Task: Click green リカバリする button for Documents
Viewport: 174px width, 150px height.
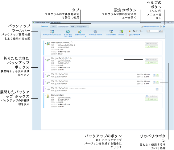Action: (x=151, y=99)
